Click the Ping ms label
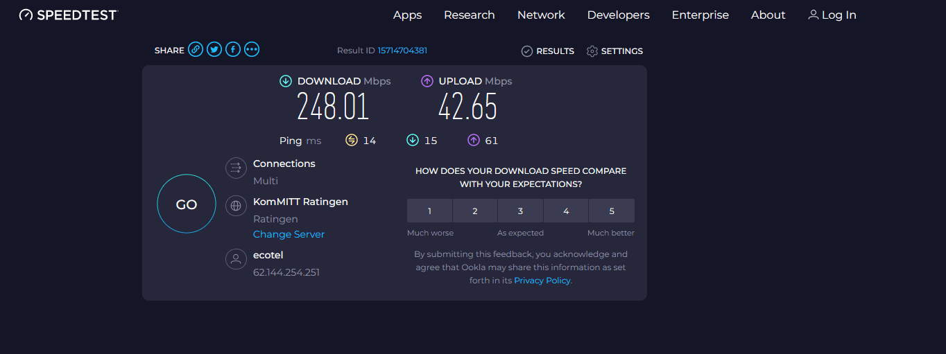This screenshot has width=946, height=354. [300, 141]
